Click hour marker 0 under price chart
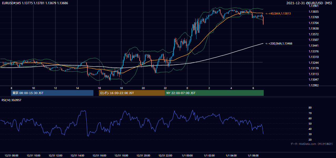Screen dimensions: 336x158 coord(187,88)
